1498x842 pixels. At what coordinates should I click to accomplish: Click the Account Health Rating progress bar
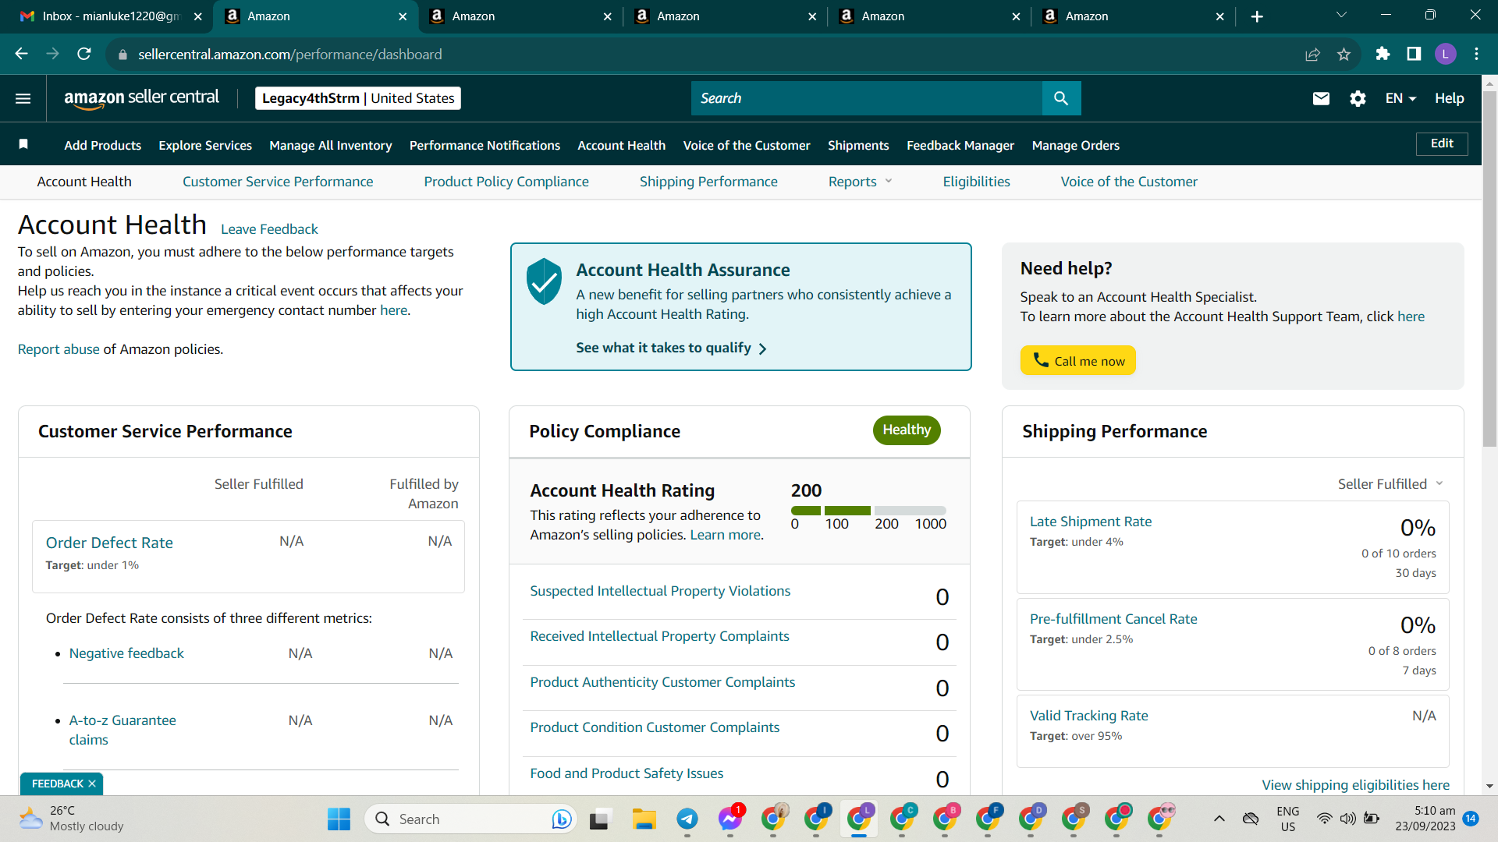868,511
